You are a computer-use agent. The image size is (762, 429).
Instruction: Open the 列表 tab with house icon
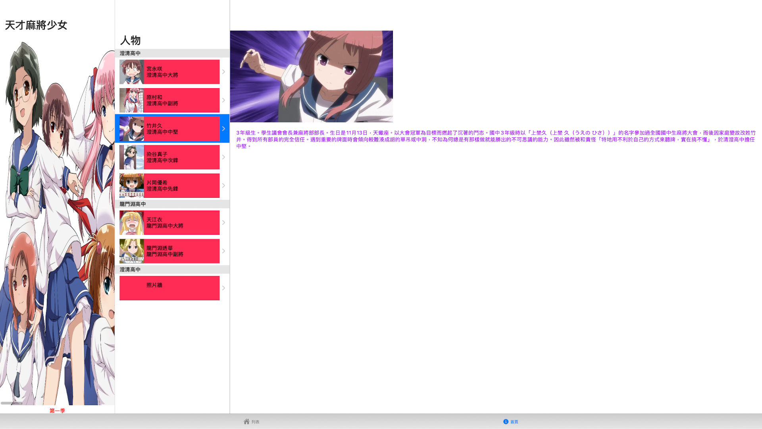click(x=252, y=421)
